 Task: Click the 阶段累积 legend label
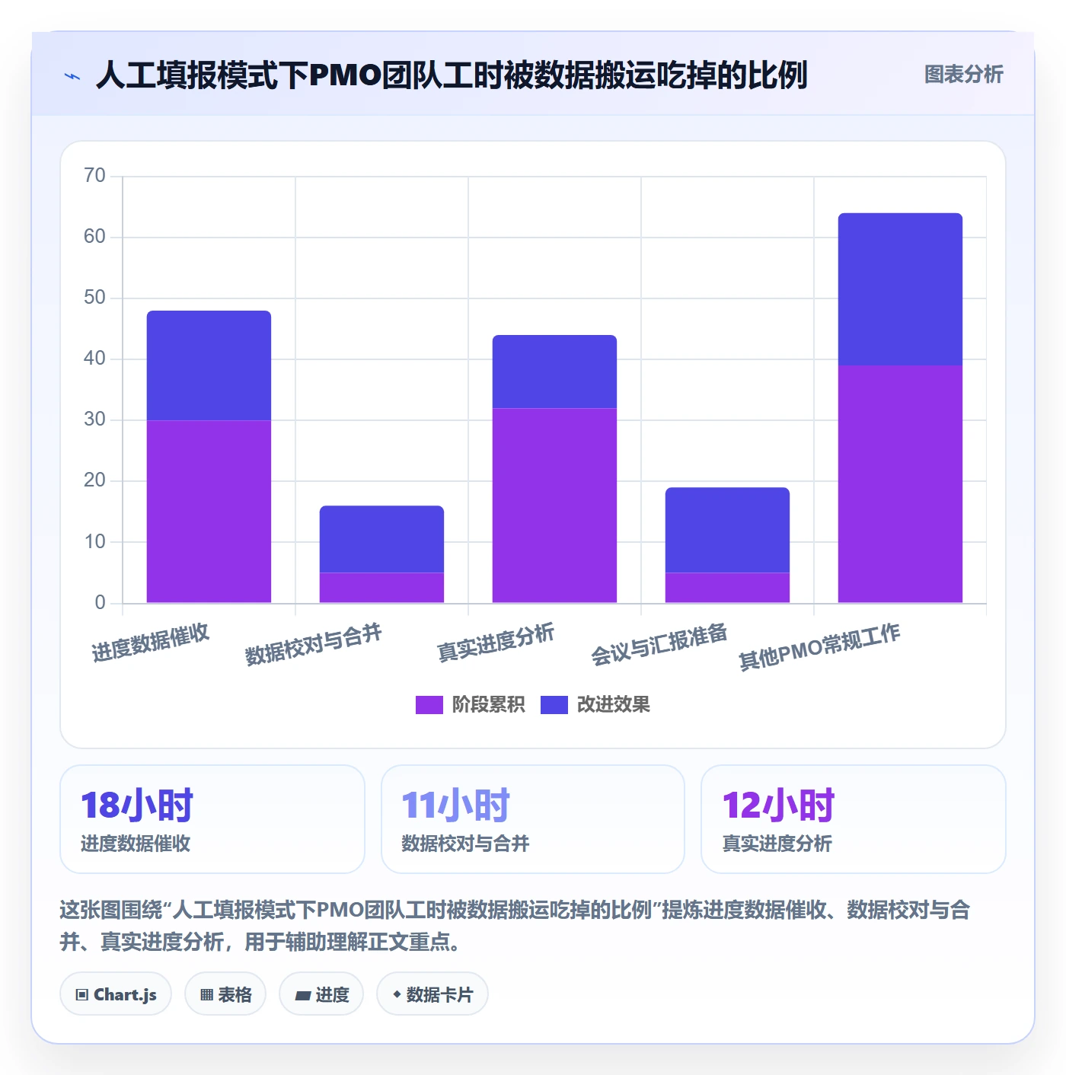tap(488, 705)
